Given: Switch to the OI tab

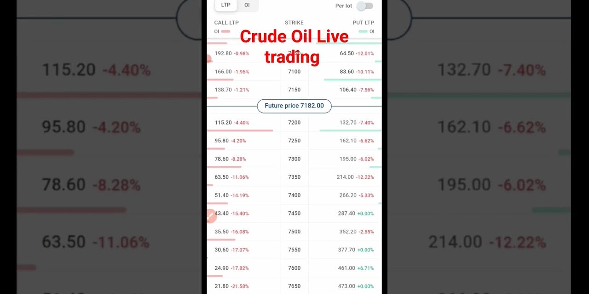Looking at the screenshot, I should coord(247,5).
